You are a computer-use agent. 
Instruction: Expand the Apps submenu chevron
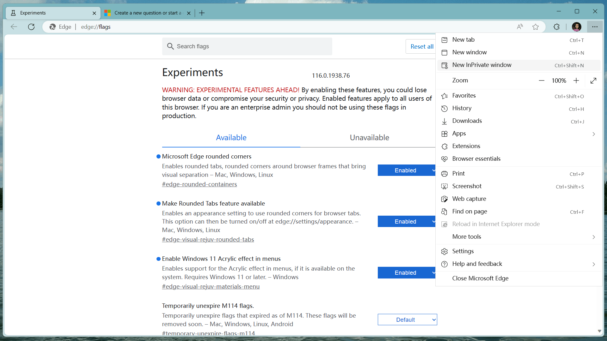tap(593, 134)
